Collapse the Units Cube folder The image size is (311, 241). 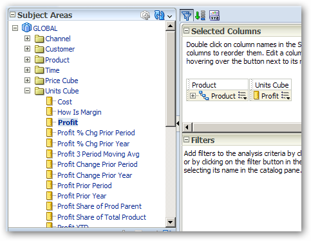click(27, 91)
